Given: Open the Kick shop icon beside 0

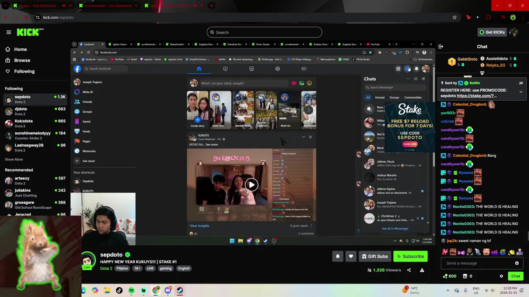Looking at the screenshot, I should pos(465,276).
